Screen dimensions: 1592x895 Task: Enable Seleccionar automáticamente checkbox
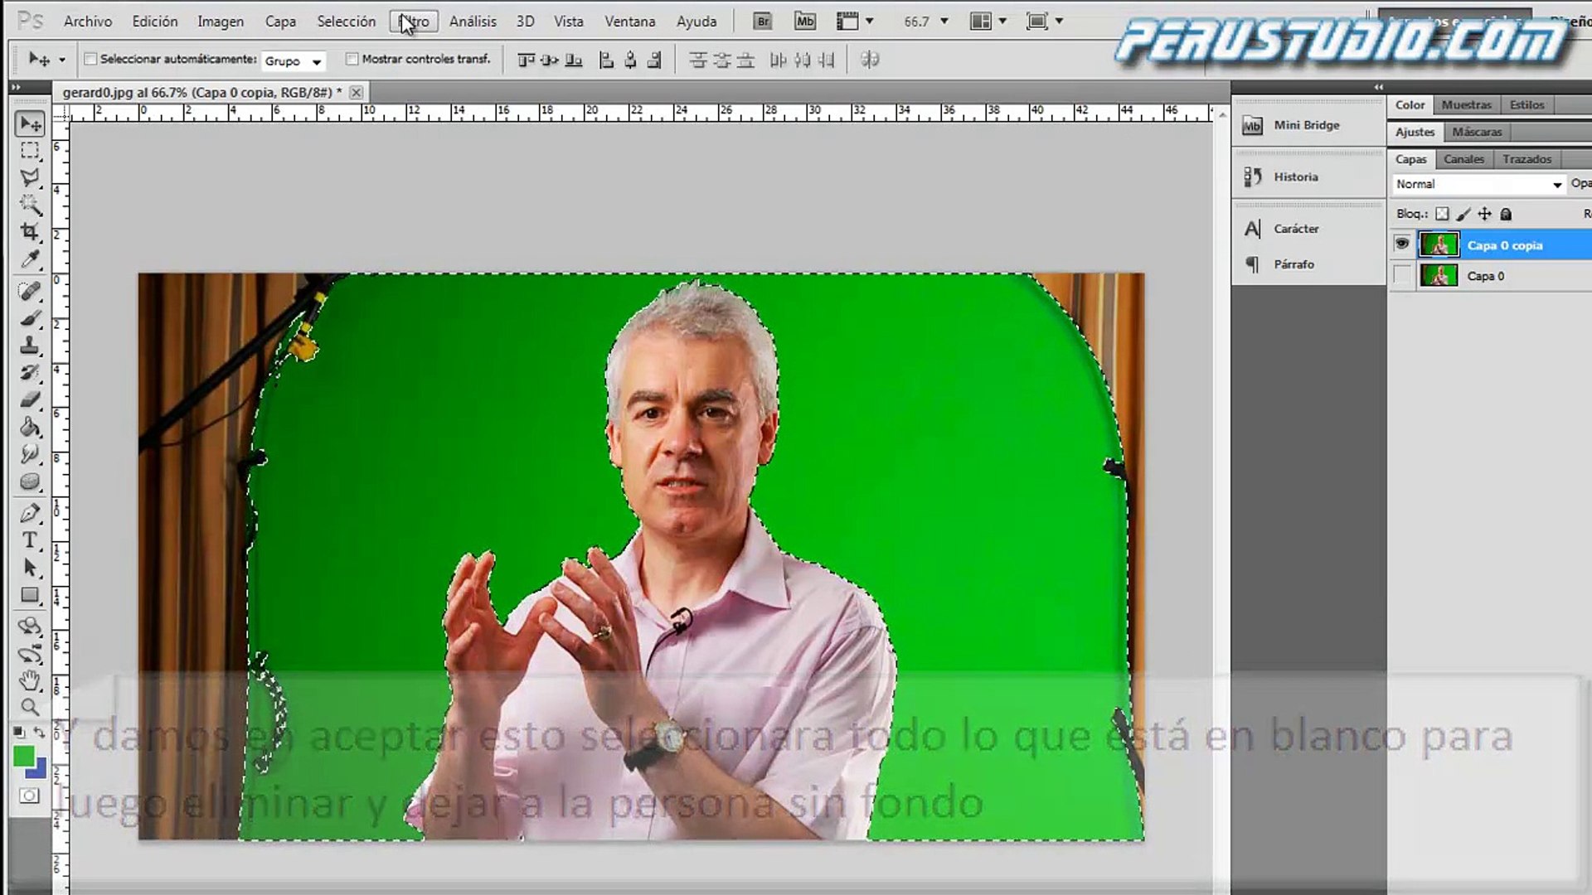pyautogui.click(x=91, y=59)
